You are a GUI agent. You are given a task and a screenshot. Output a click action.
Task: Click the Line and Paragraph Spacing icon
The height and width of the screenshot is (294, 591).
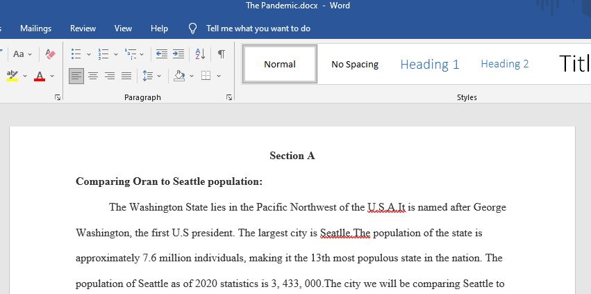coord(148,76)
